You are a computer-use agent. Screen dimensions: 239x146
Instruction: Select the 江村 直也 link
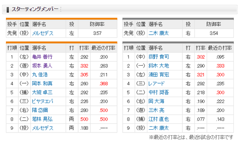pyautogui.click(x=159, y=119)
